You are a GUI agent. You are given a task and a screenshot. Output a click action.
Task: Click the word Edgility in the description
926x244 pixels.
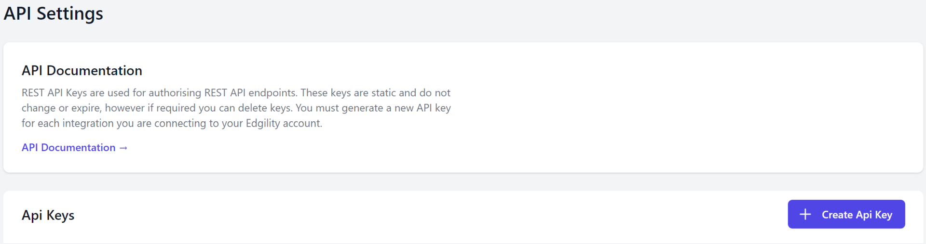[x=263, y=123]
